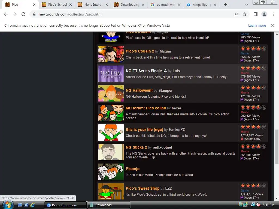Select Pico - Chromium taskbar button

tap(65, 205)
